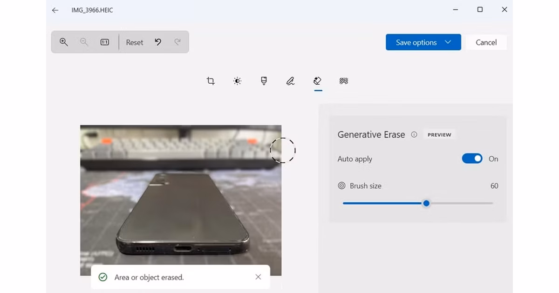Click the 'Area or object erased.' message
The width and height of the screenshot is (559, 293).
point(149,277)
